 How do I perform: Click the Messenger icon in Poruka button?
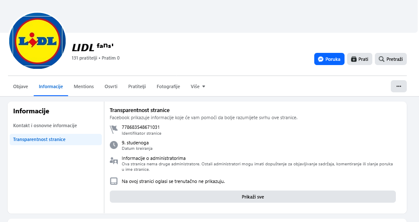[x=321, y=59]
